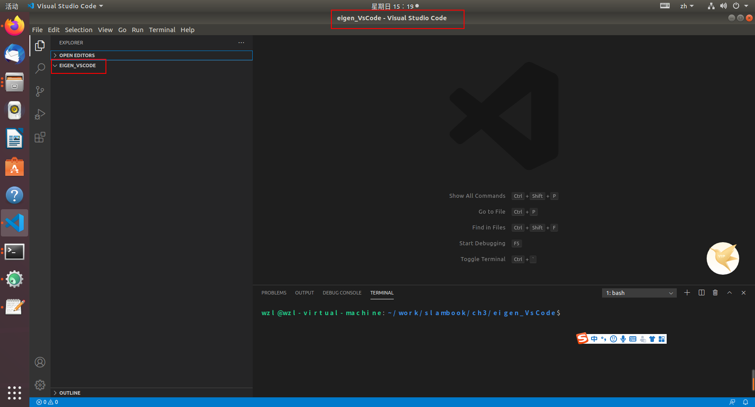Open the Help app from the dock

[15, 195]
